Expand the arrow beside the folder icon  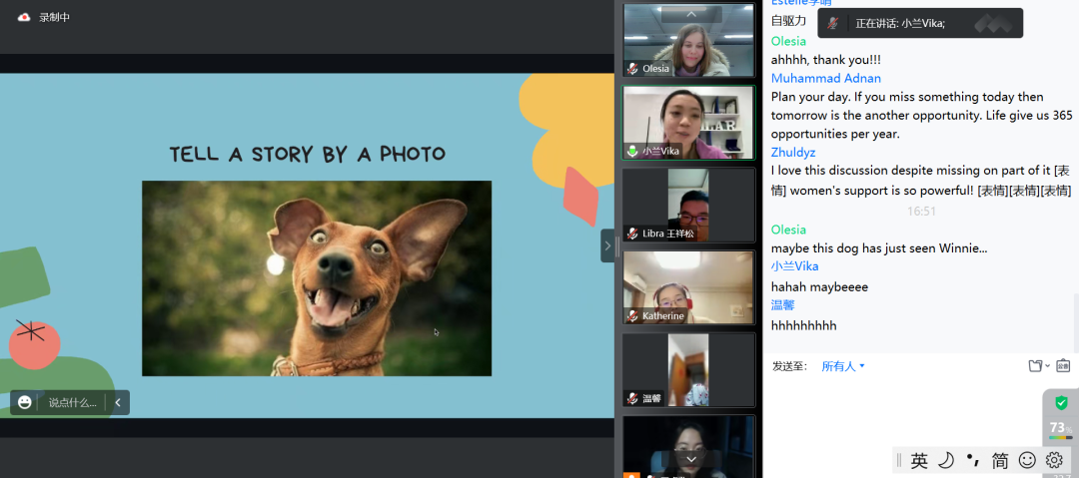[x=1047, y=366]
